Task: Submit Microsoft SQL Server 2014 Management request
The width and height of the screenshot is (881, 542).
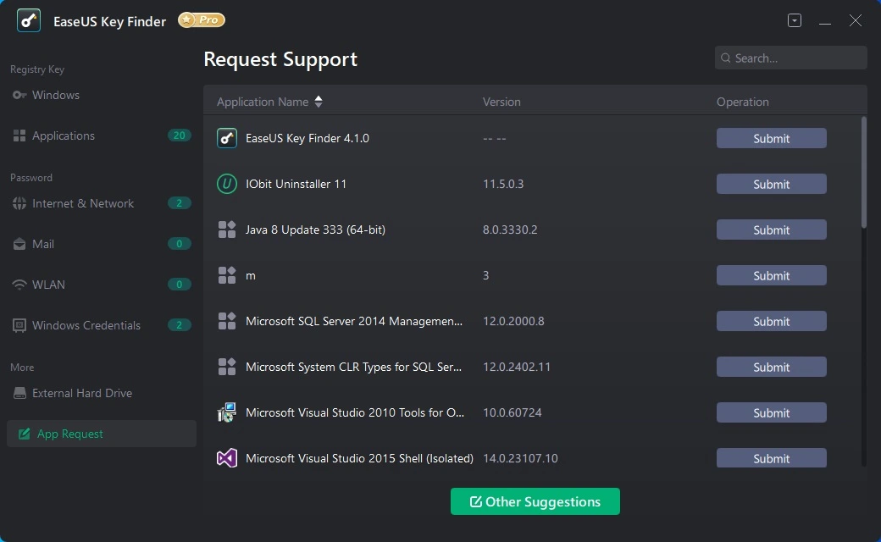Action: click(771, 321)
